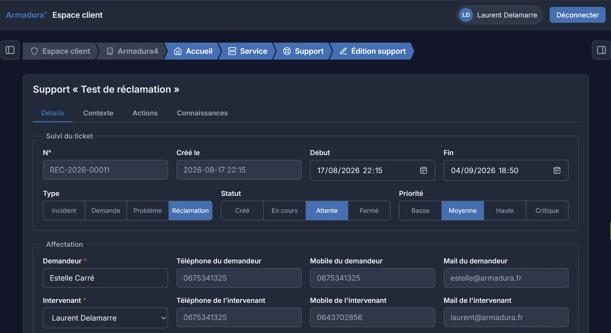The image size is (611, 333).
Task: Open the Fin calendar picker icon
Action: pyautogui.click(x=557, y=170)
